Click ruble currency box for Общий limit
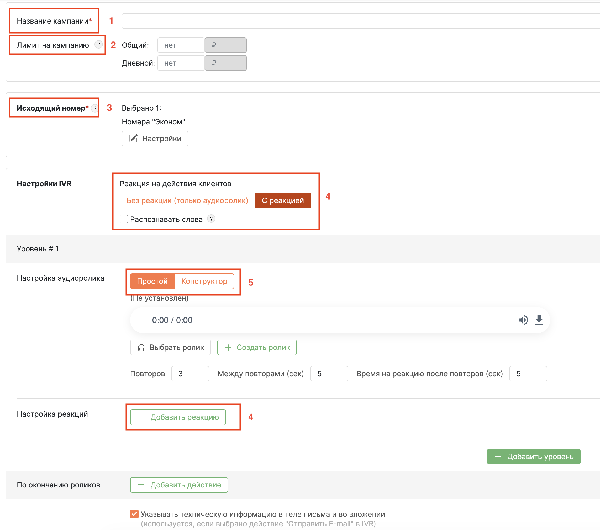Image resolution: width=600 pixels, height=530 pixels. pos(225,45)
